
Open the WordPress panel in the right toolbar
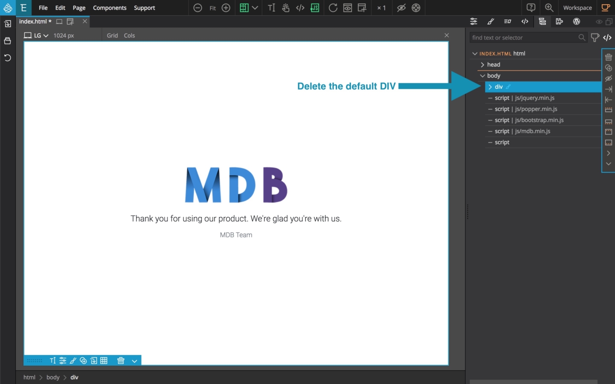[577, 21]
